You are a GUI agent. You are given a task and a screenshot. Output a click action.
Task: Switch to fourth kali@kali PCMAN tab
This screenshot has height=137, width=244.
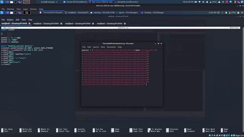[x=109, y=24]
